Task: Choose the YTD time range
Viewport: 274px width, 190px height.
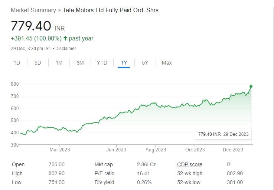Action: 102,63
